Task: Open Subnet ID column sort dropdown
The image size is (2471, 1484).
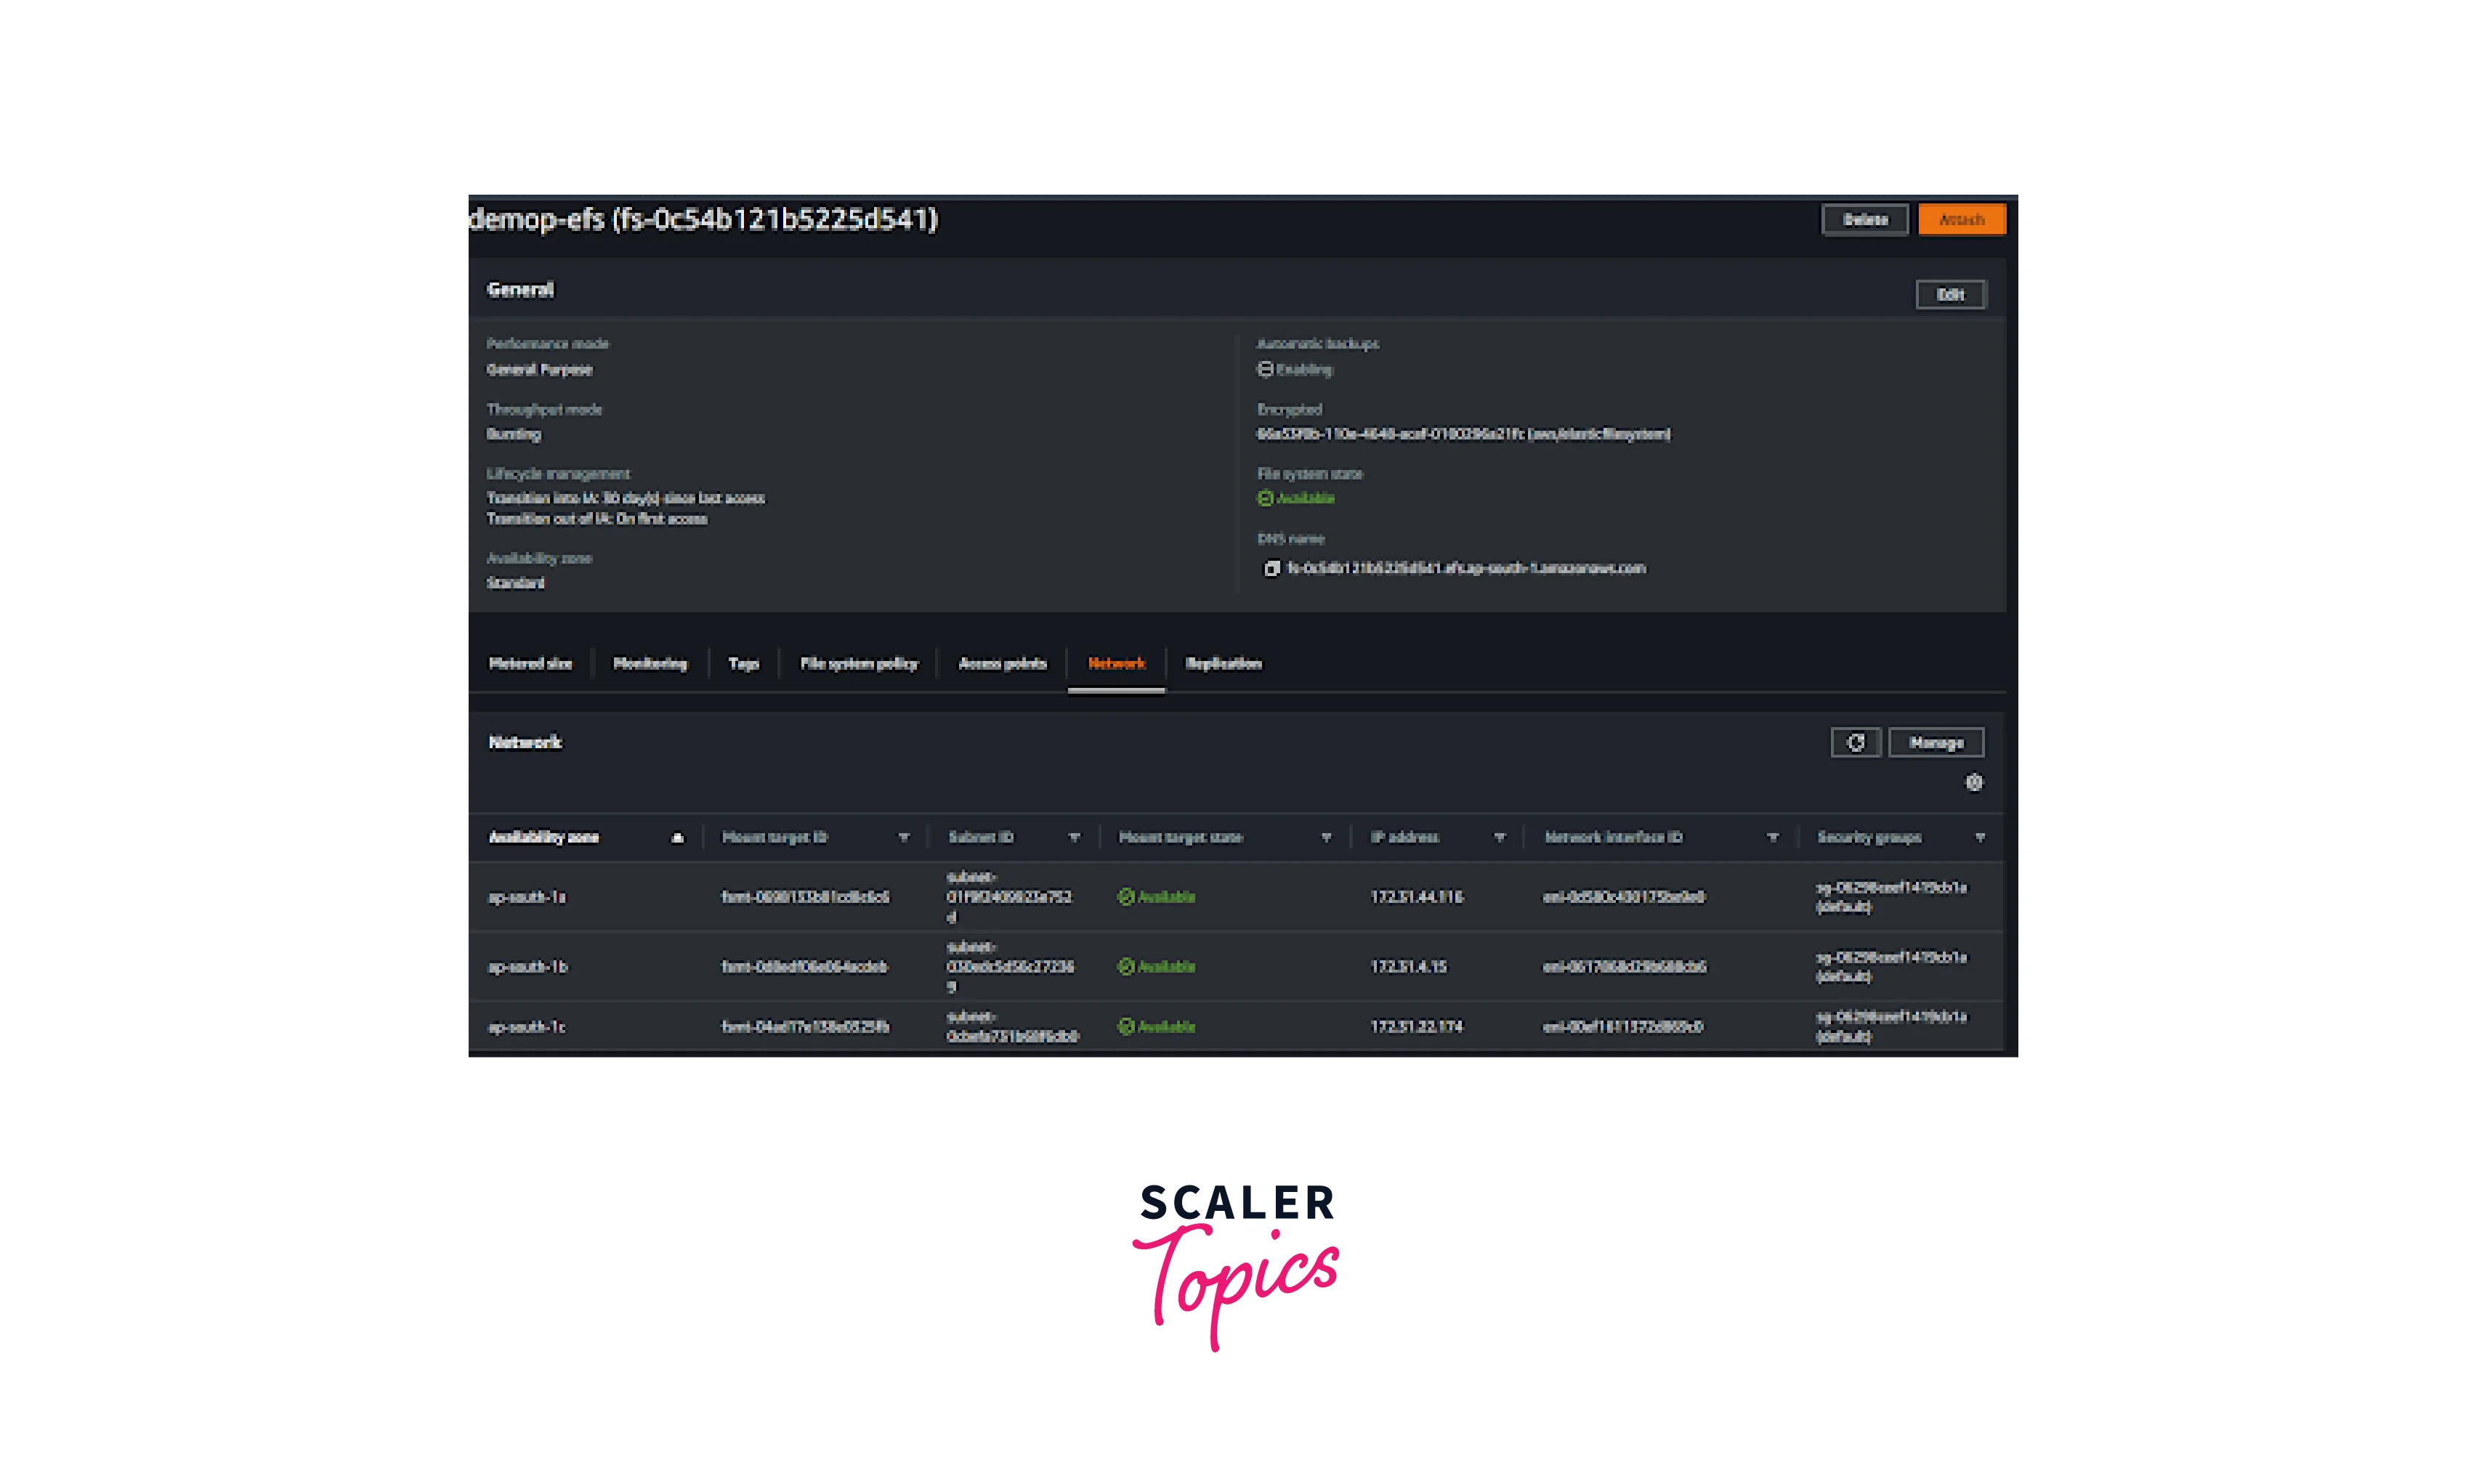Action: (1074, 837)
